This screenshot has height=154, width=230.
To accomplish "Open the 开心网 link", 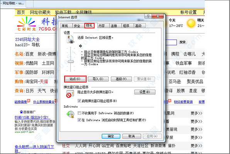I will pyautogui.click(x=94, y=146).
